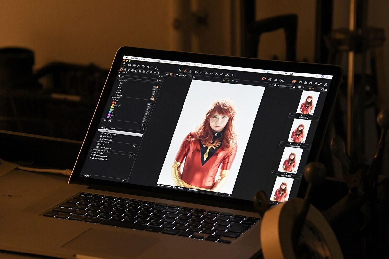This screenshot has width=389, height=259.
Task: Open the gear Output tool tab
Action: pyautogui.click(x=151, y=72)
